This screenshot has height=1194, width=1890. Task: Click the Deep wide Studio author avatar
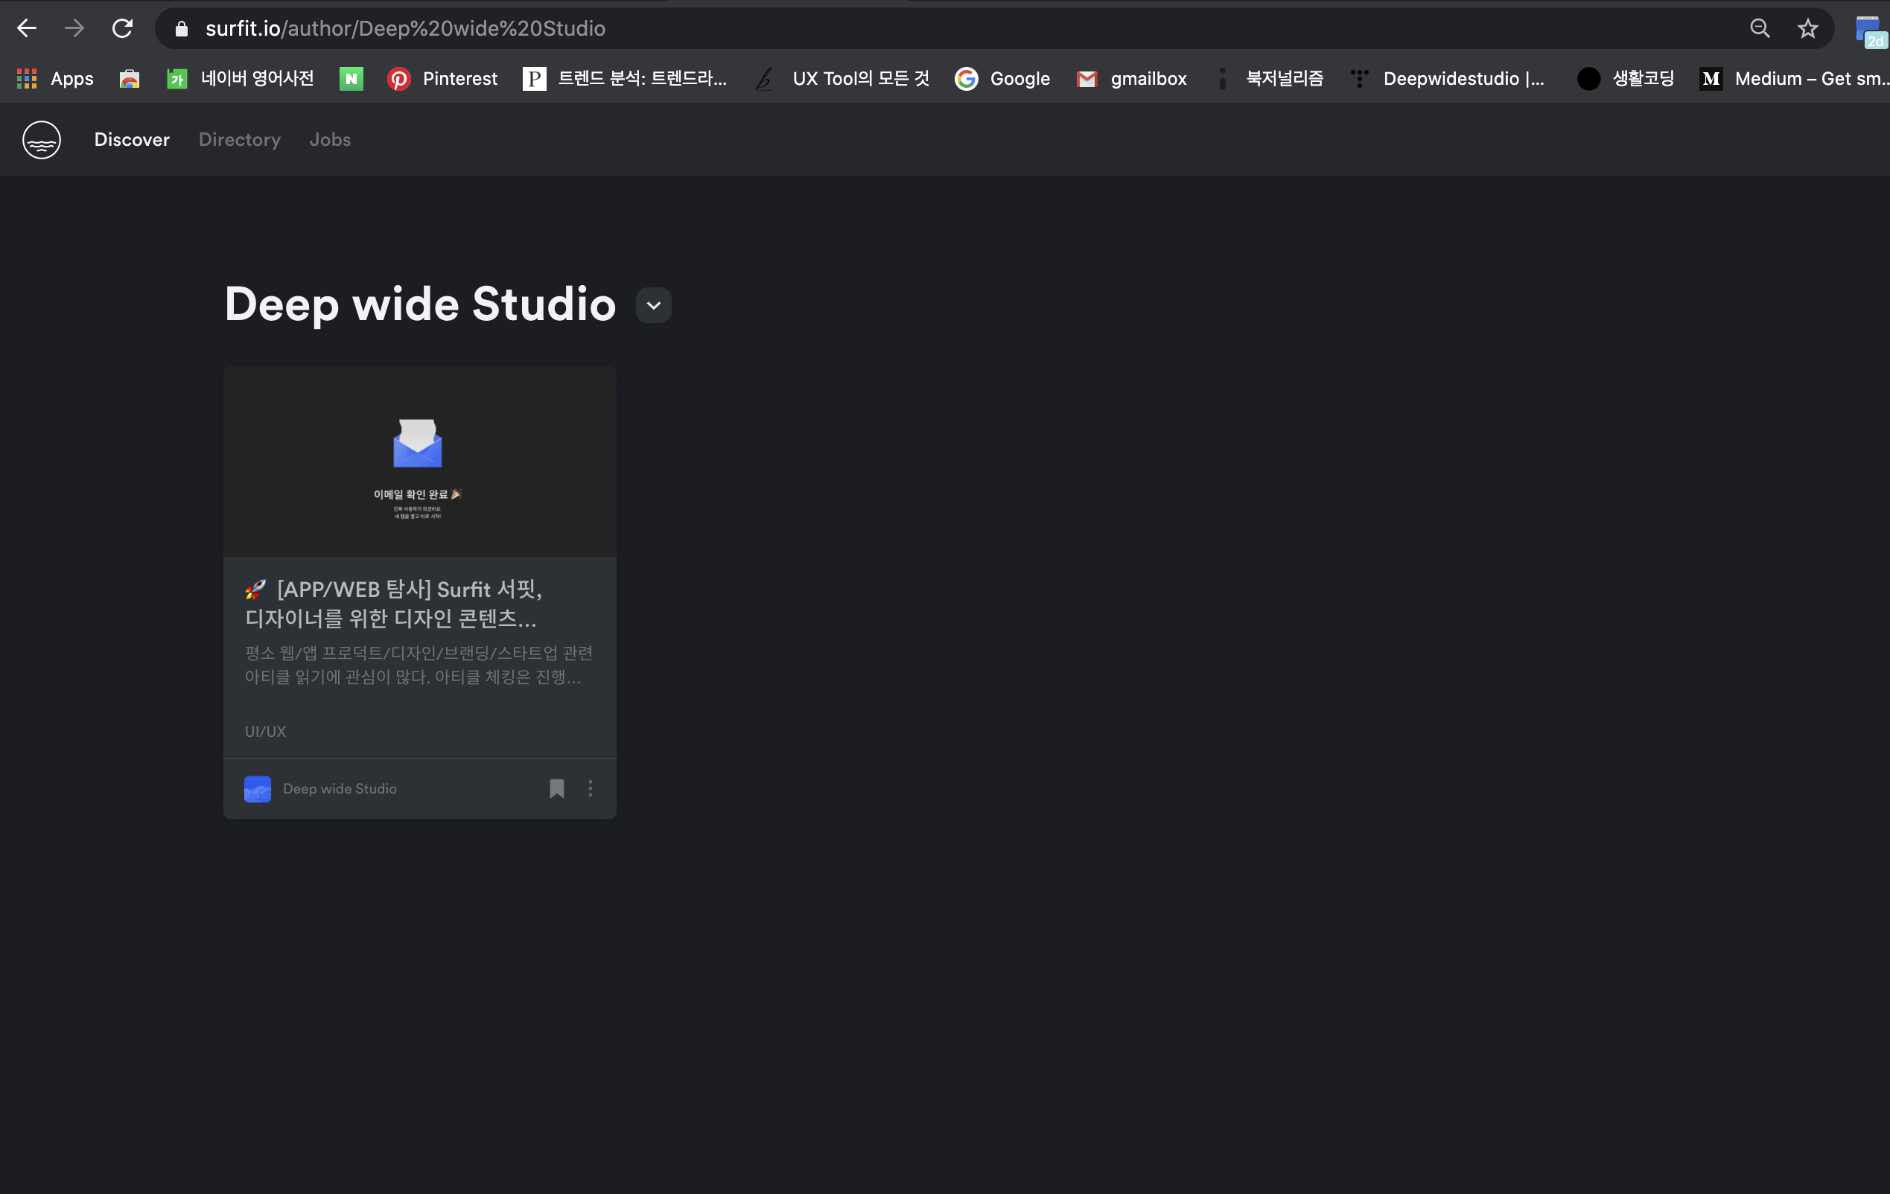[x=258, y=788]
